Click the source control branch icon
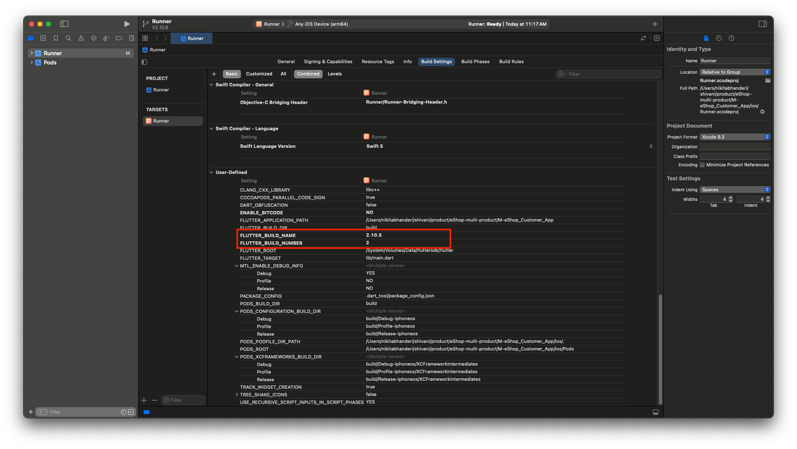 pos(145,24)
